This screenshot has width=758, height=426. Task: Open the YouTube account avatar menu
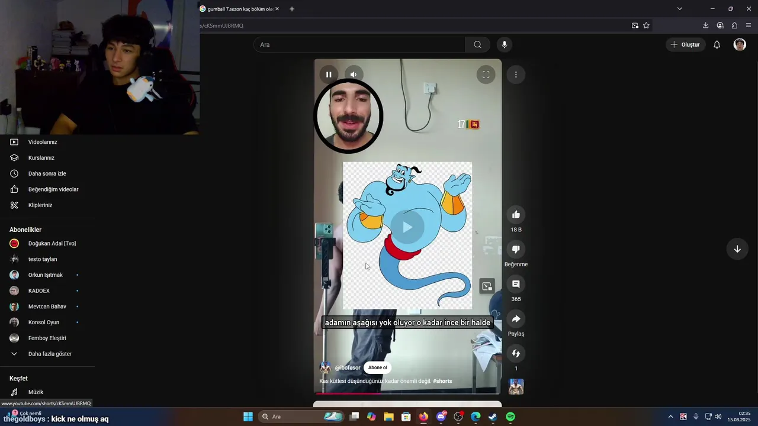(740, 45)
